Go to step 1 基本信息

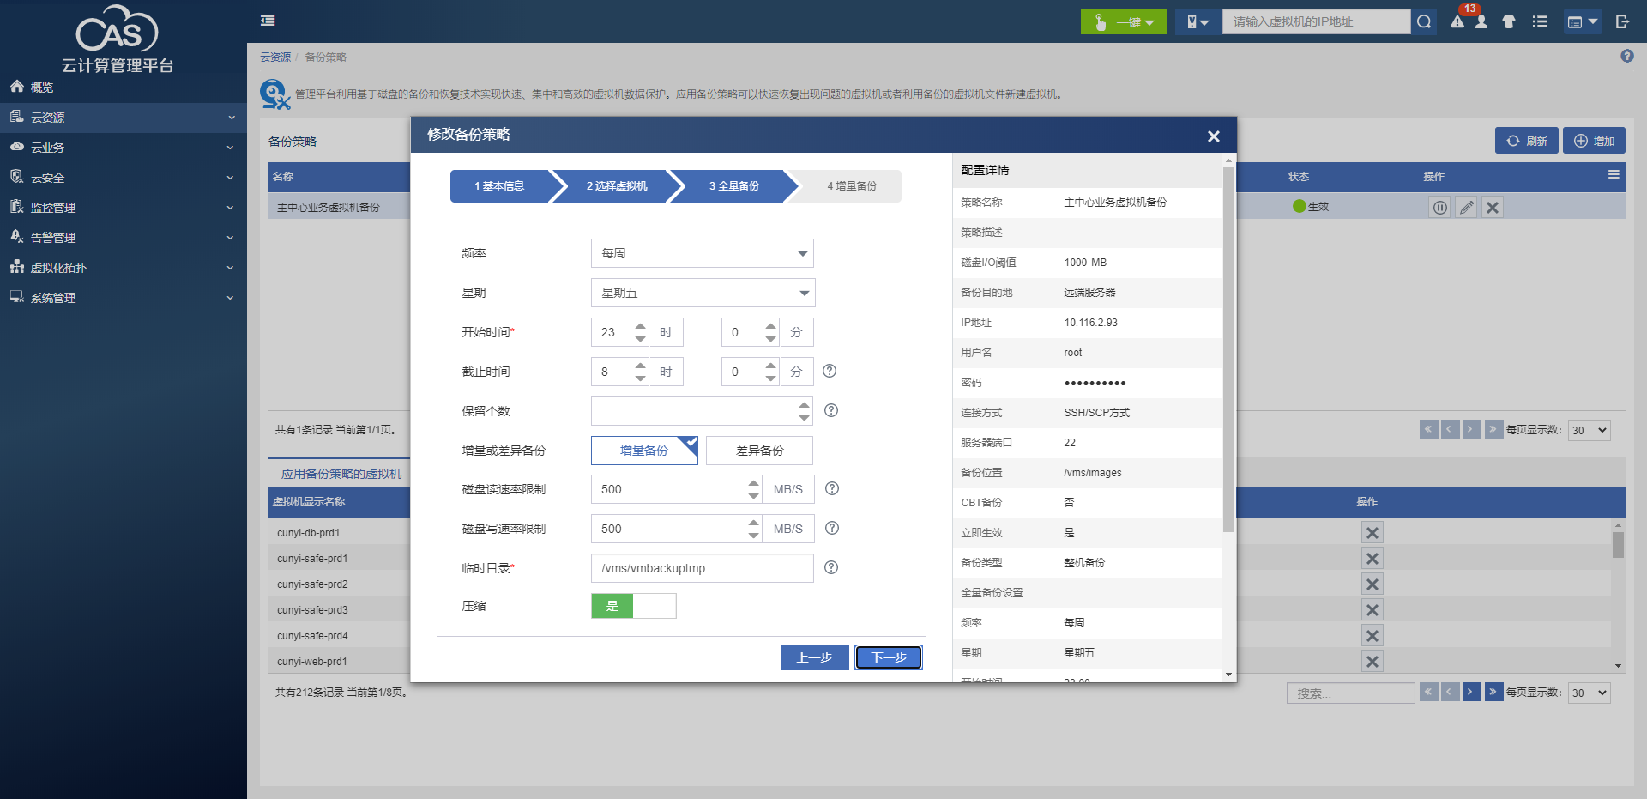point(500,186)
